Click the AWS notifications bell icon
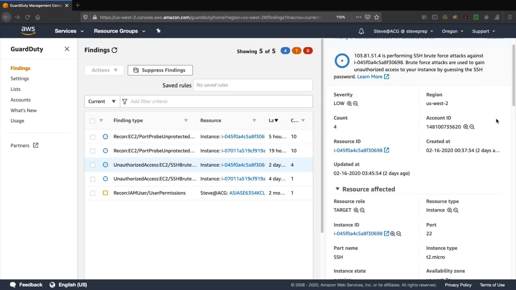The width and height of the screenshot is (516, 290). (x=361, y=31)
